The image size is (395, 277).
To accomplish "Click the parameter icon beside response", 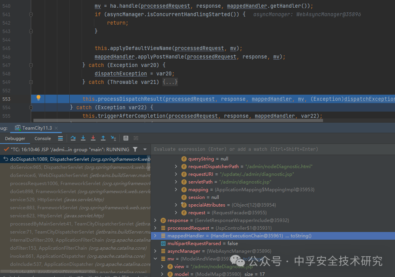I will [x=163, y=220].
